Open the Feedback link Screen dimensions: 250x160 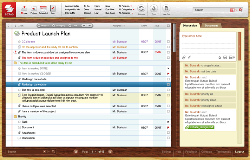(191, 152)
